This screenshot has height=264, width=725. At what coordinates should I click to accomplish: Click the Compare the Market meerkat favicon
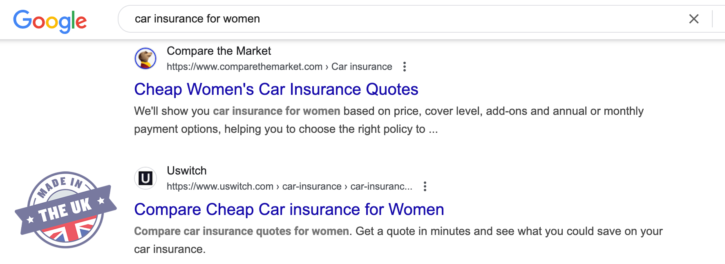(145, 58)
